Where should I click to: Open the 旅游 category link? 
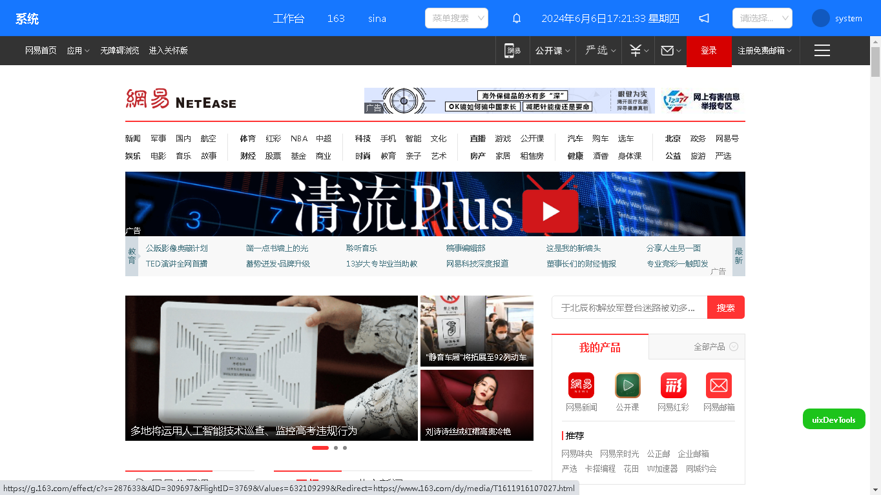pyautogui.click(x=698, y=156)
